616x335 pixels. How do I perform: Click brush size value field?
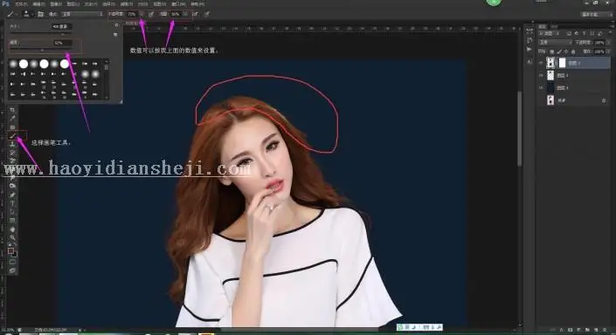62,27
